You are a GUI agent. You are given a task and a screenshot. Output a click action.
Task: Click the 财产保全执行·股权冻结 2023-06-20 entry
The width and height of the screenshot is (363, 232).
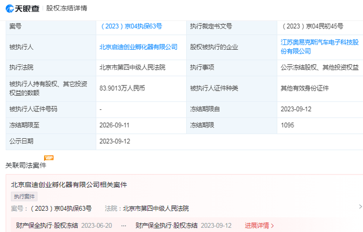click(x=64, y=226)
